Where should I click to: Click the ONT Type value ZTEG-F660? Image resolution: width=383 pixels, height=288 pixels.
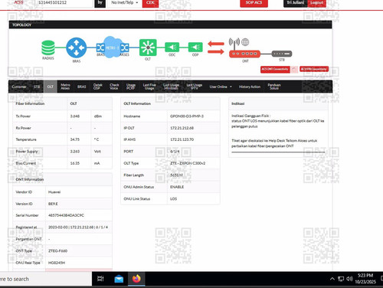pyautogui.click(x=57, y=251)
